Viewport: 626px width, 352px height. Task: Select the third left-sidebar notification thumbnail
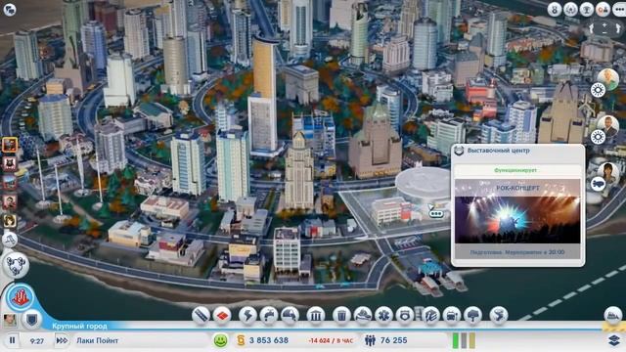click(x=10, y=183)
